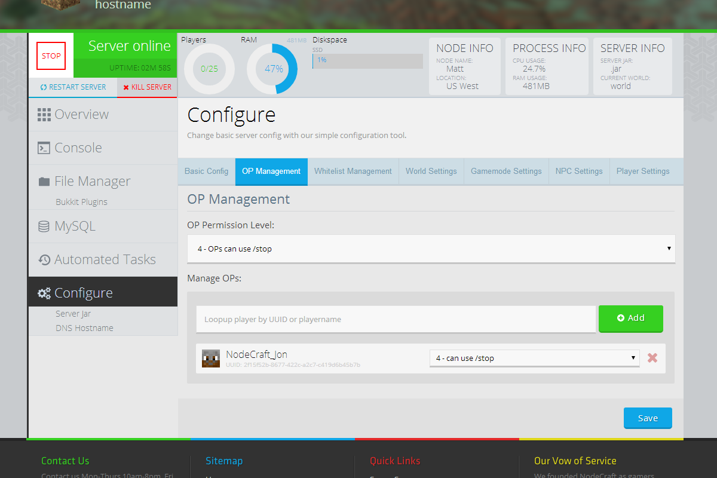Remove NodeCraft_Jon with red X icon
The height and width of the screenshot is (478, 717).
(x=652, y=358)
